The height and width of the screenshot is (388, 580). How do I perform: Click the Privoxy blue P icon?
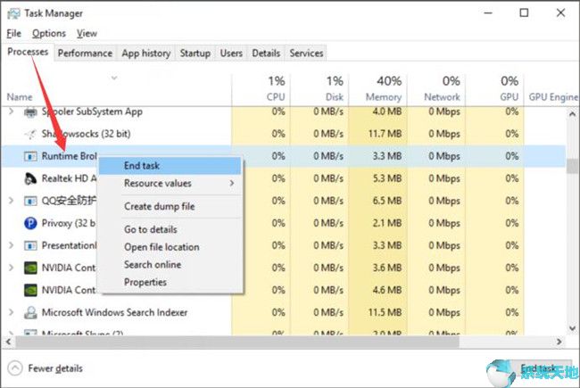[30, 223]
